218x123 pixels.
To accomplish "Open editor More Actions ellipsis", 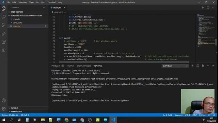I will pos(213,8).
